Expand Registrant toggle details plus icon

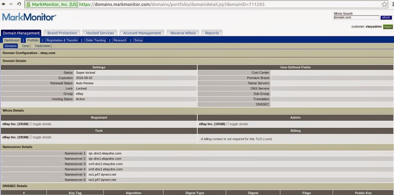31,124
